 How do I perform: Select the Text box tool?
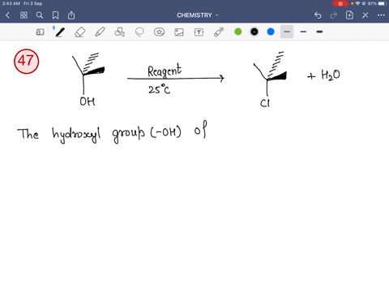tap(199, 32)
